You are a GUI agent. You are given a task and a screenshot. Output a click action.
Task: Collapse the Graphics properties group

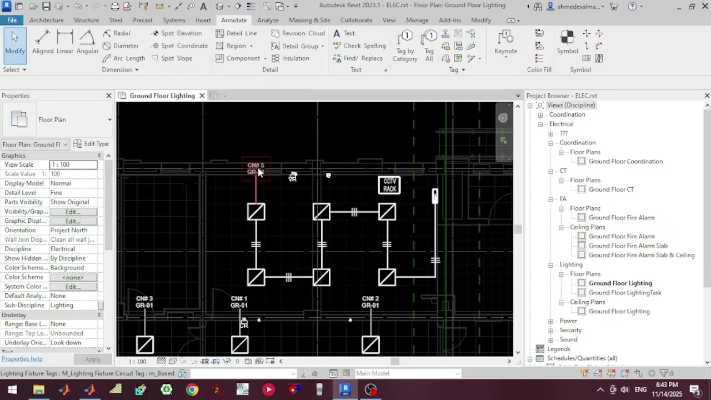[x=99, y=156]
